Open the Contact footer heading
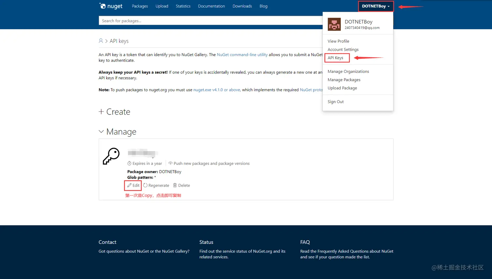Screen dimensions: 492x279 107,242
